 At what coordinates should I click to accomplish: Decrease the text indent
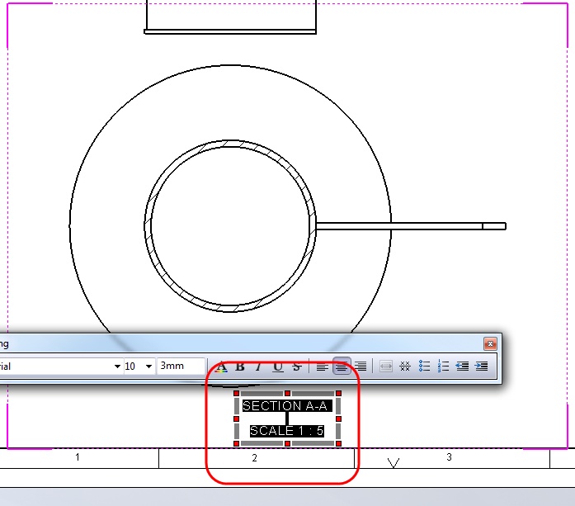[462, 366]
